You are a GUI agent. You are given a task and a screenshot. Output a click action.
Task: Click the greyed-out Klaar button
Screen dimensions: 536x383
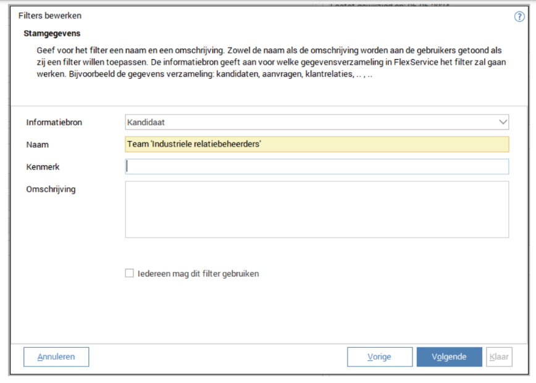tap(499, 356)
